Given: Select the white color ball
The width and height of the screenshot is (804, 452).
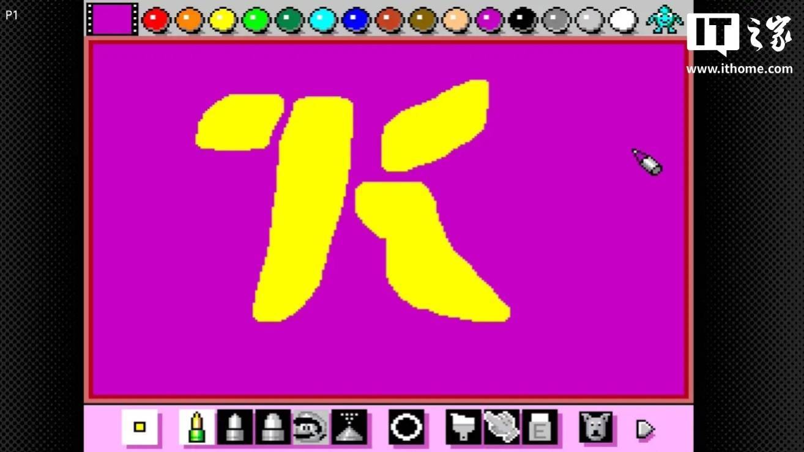Looking at the screenshot, I should 623,20.
